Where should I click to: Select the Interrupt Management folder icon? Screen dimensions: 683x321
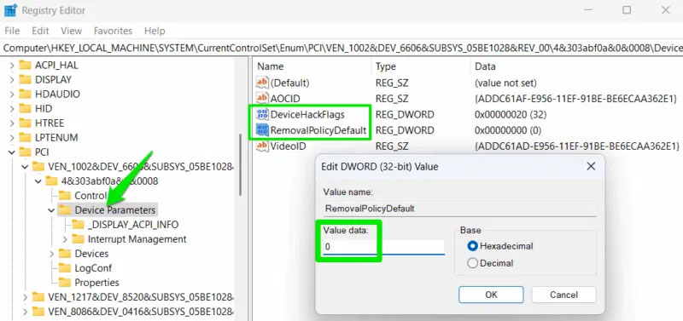pyautogui.click(x=78, y=239)
